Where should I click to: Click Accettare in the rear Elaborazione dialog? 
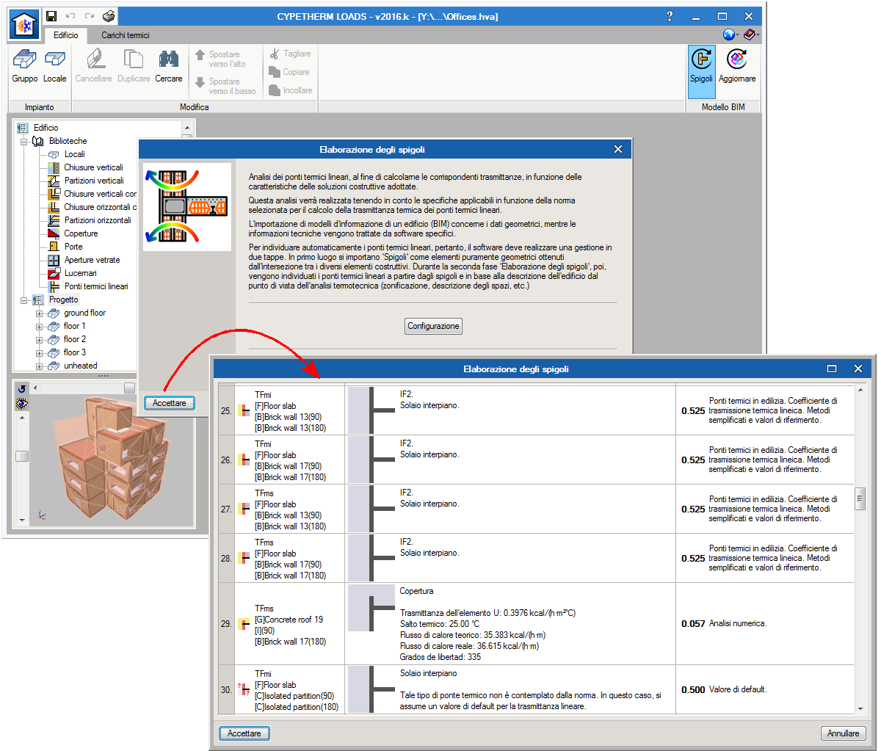(x=170, y=403)
